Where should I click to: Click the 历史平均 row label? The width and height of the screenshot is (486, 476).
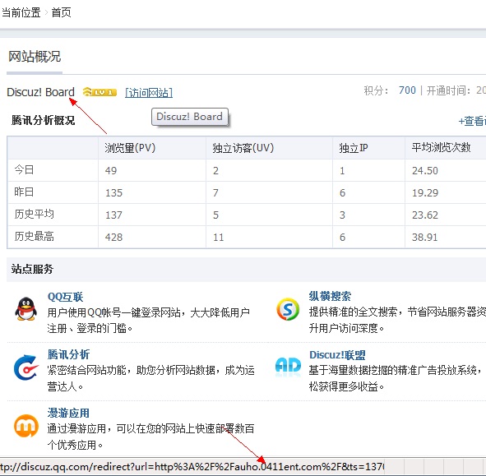point(34,214)
